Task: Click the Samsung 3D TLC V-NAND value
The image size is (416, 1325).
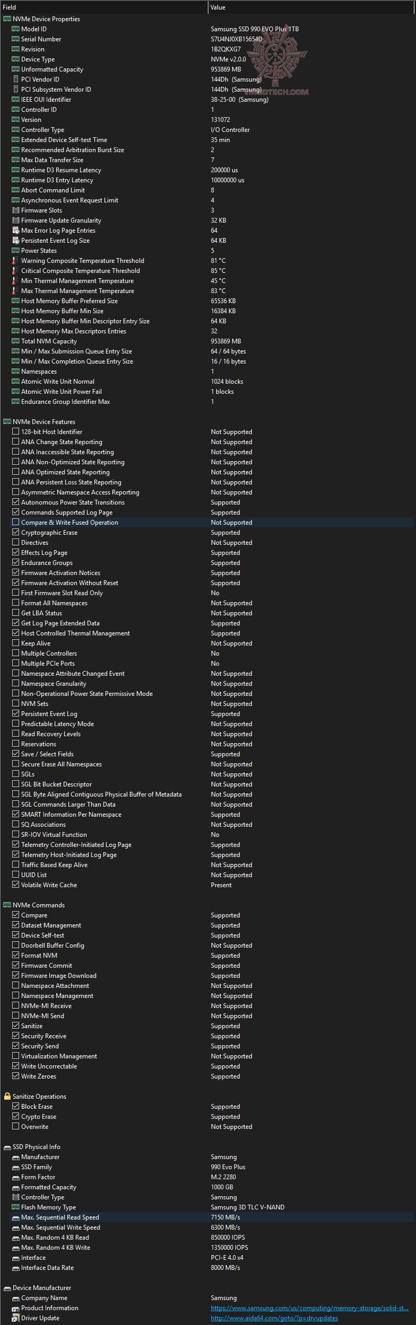Action: coord(247,1207)
